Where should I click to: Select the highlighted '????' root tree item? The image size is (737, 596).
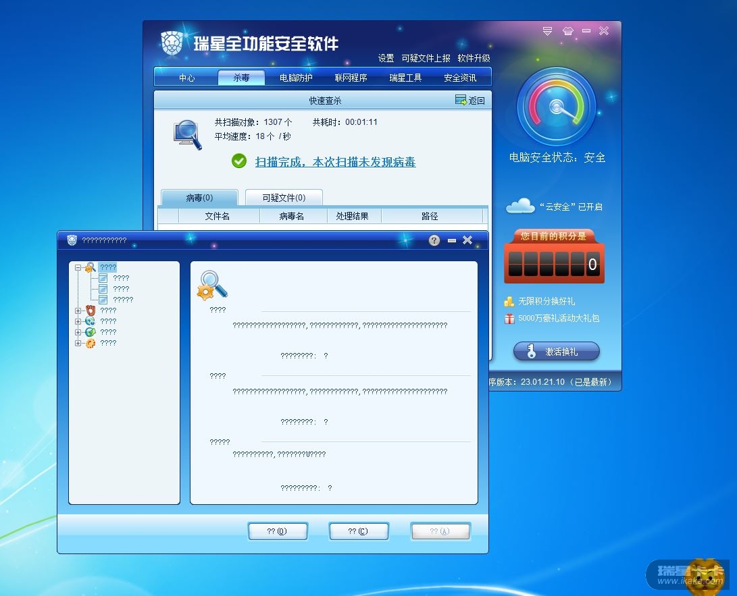107,267
